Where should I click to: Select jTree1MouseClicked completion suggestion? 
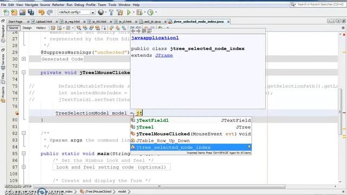pyautogui.click(x=191, y=134)
